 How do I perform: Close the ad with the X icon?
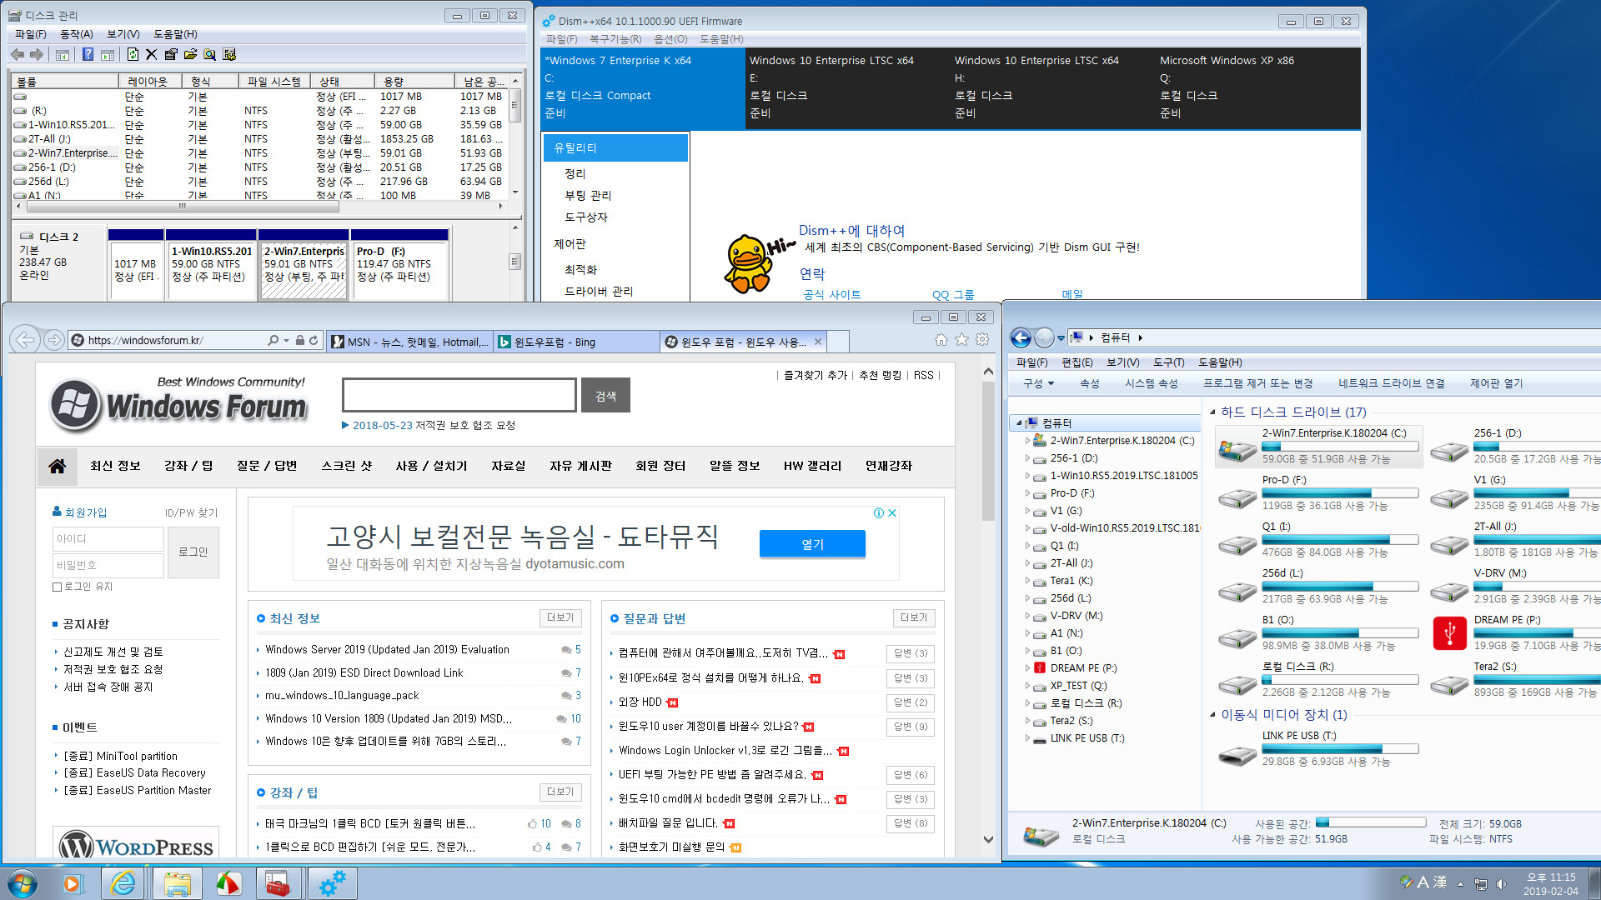click(x=892, y=512)
